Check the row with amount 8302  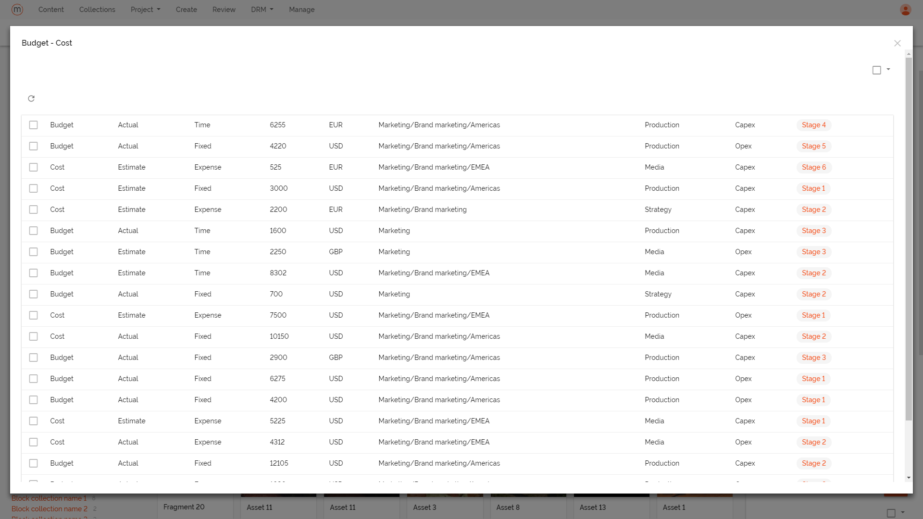(x=33, y=273)
